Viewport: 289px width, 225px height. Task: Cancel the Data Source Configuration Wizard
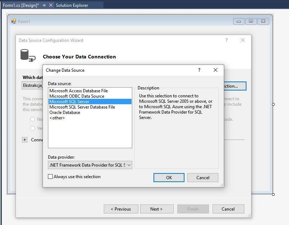[x=228, y=209]
